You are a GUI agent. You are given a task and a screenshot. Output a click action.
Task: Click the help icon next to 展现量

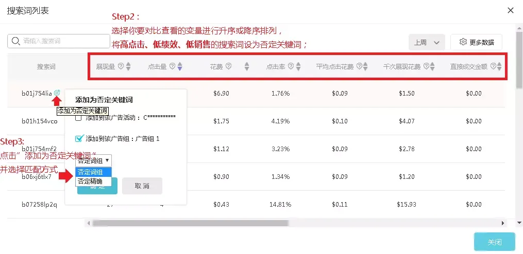(121, 66)
